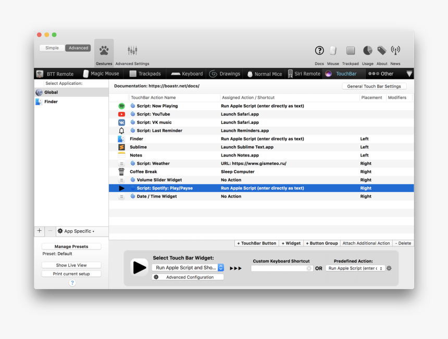This screenshot has height=339, width=448.
Task: Select the Keyboard tab
Action: pyautogui.click(x=187, y=74)
